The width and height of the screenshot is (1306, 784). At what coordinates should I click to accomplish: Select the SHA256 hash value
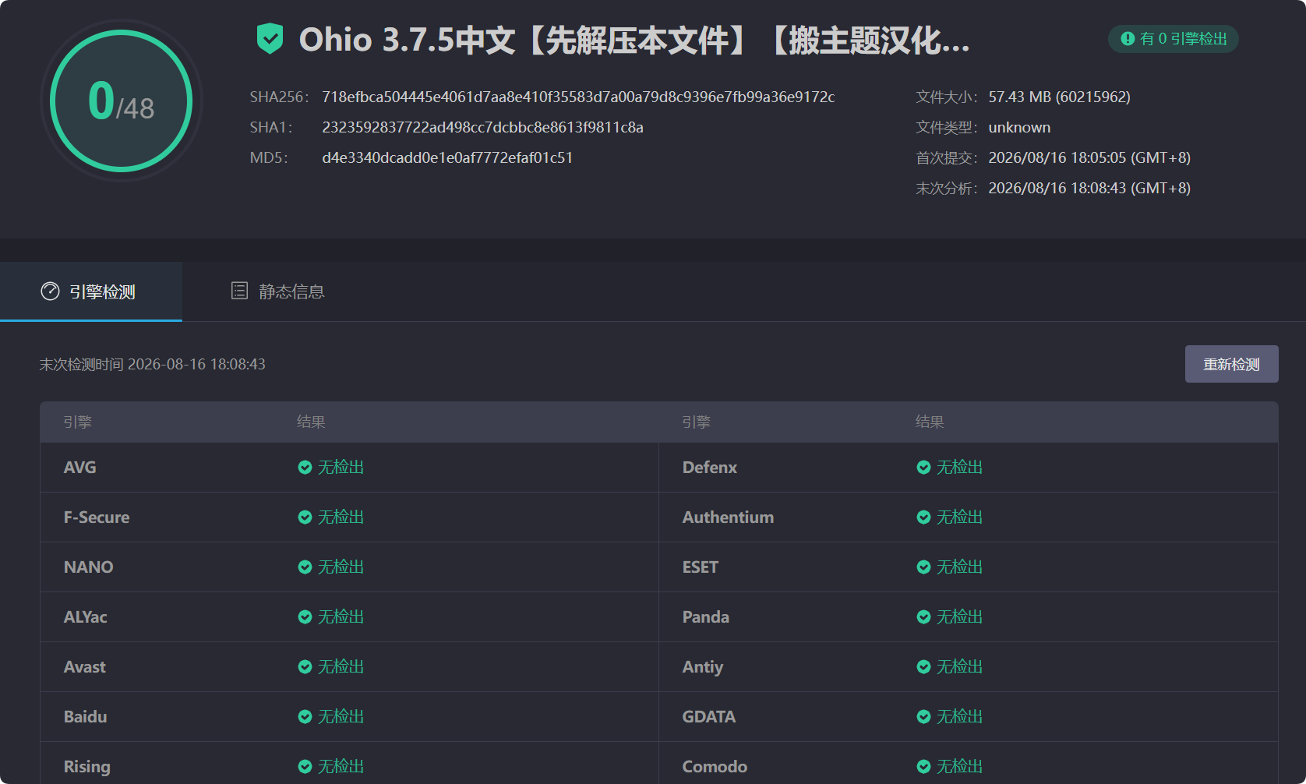click(x=578, y=97)
